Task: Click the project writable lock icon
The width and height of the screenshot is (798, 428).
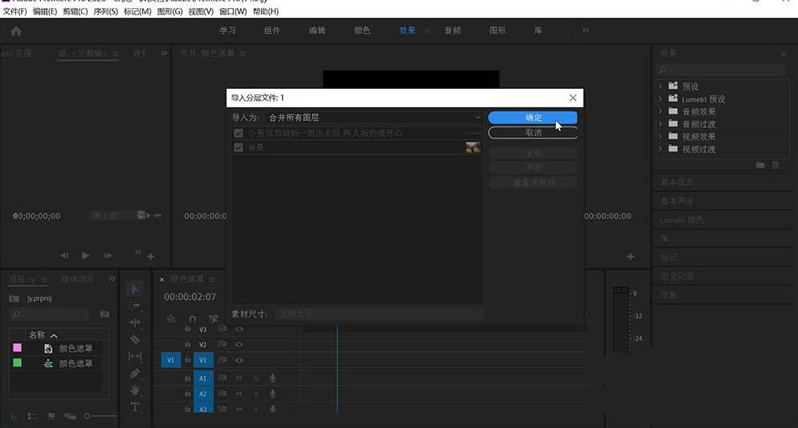Action: point(14,416)
